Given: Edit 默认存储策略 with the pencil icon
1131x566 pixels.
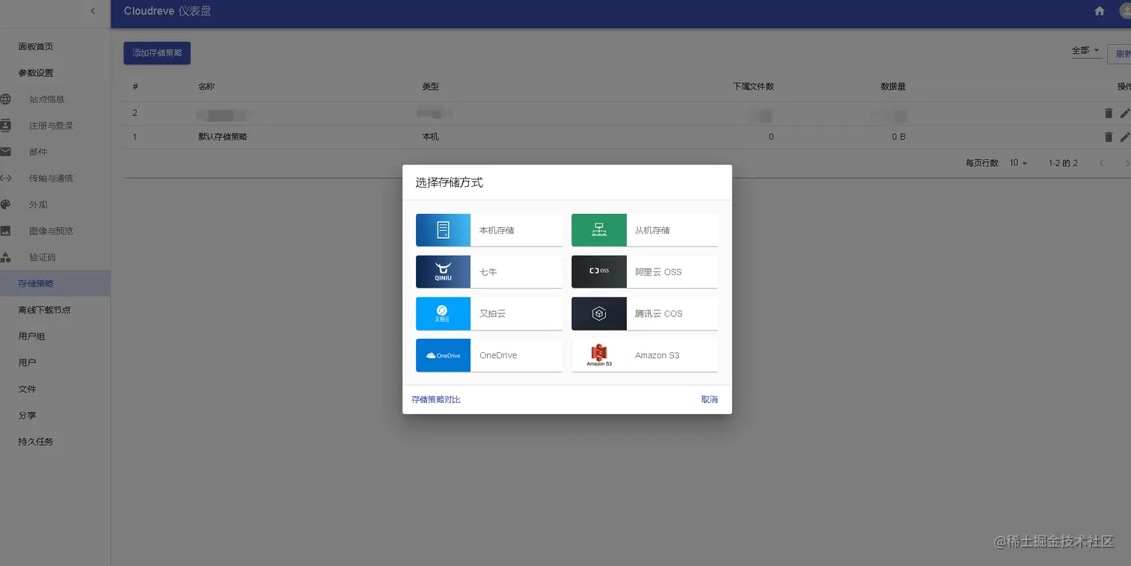Looking at the screenshot, I should click(1127, 137).
